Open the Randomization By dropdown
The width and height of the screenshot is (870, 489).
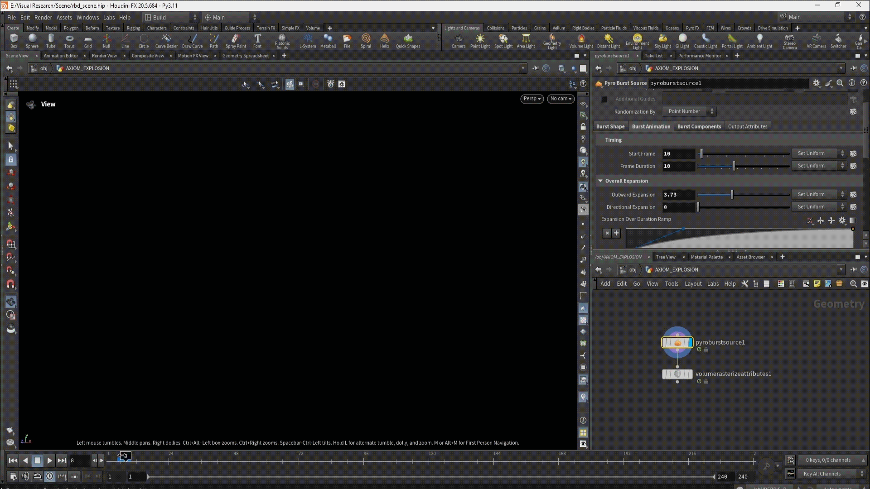(689, 111)
